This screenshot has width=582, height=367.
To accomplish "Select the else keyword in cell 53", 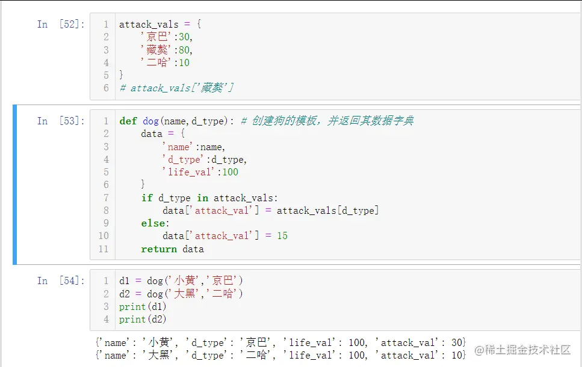I will [153, 223].
